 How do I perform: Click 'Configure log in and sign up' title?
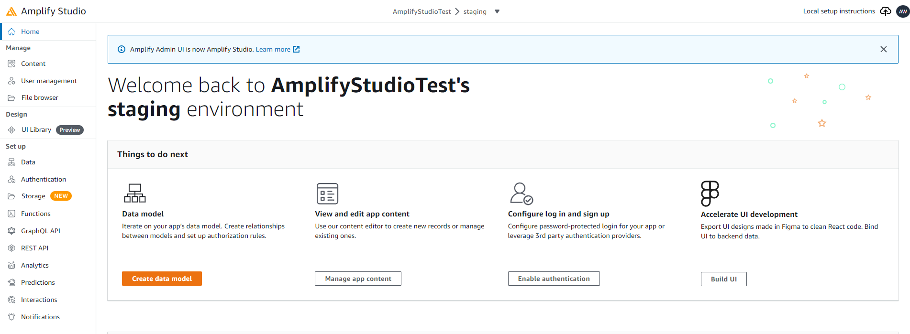click(558, 214)
